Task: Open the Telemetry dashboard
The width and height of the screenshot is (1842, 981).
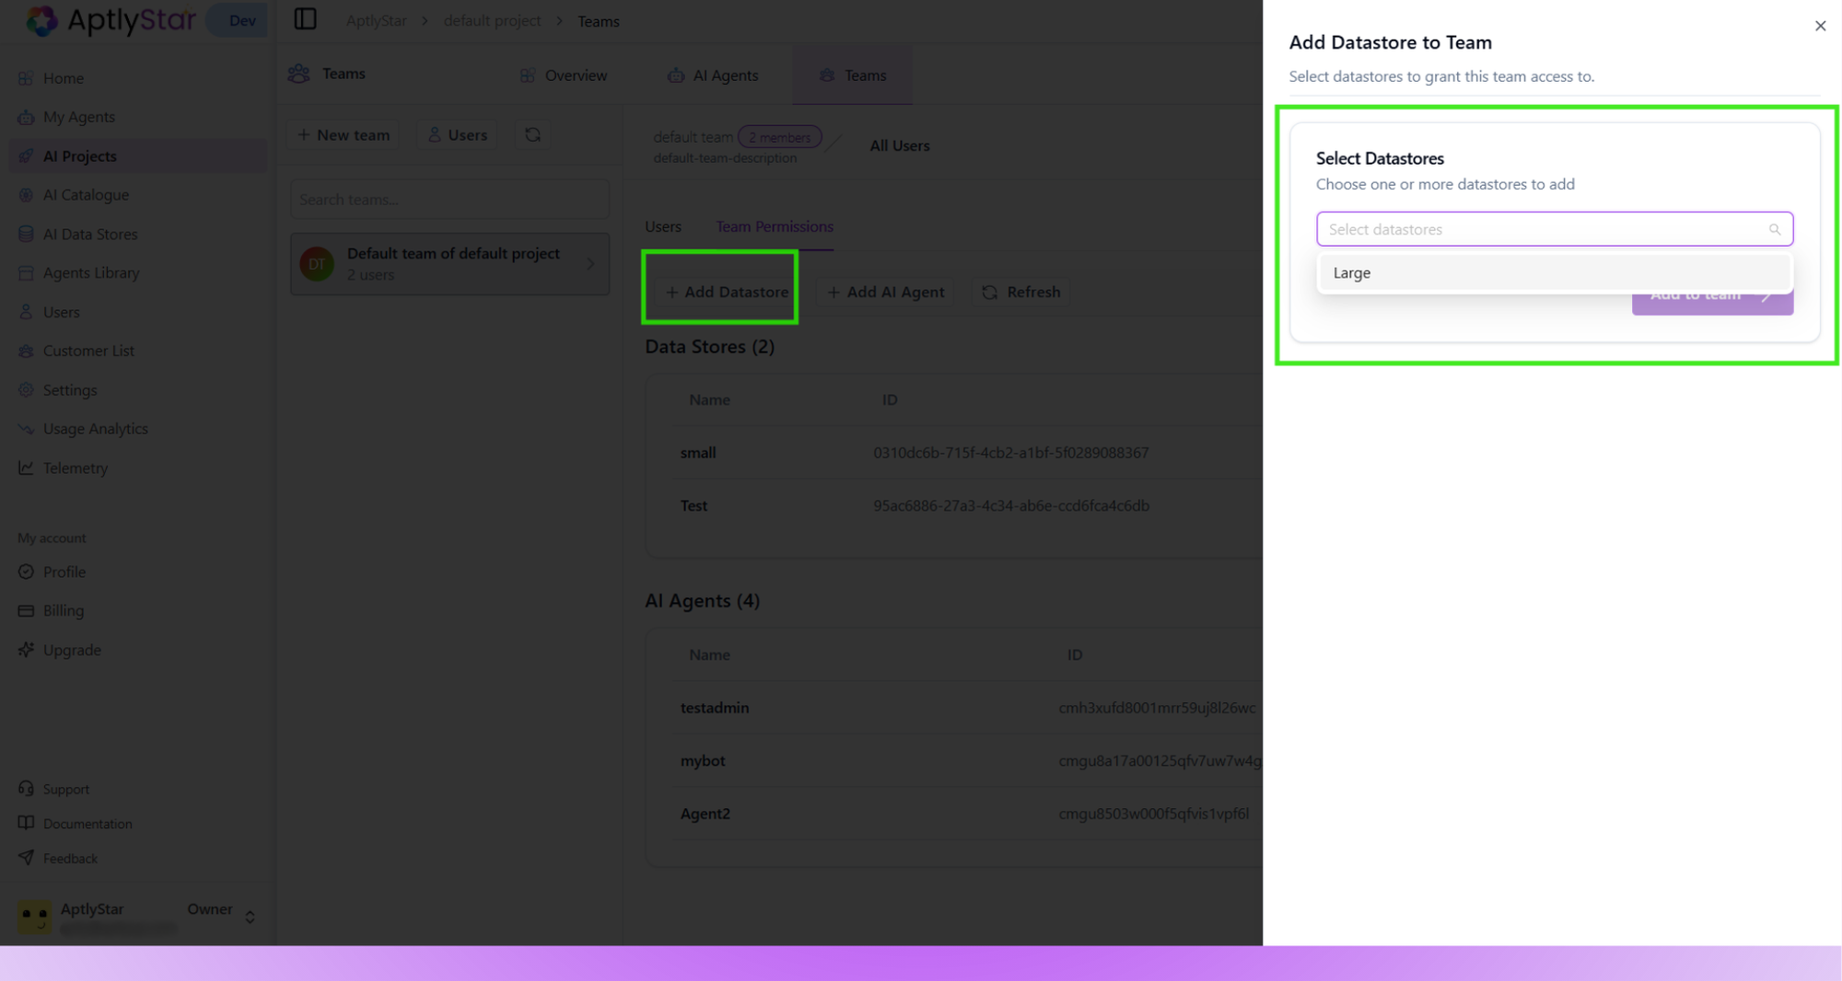Action: pos(75,467)
